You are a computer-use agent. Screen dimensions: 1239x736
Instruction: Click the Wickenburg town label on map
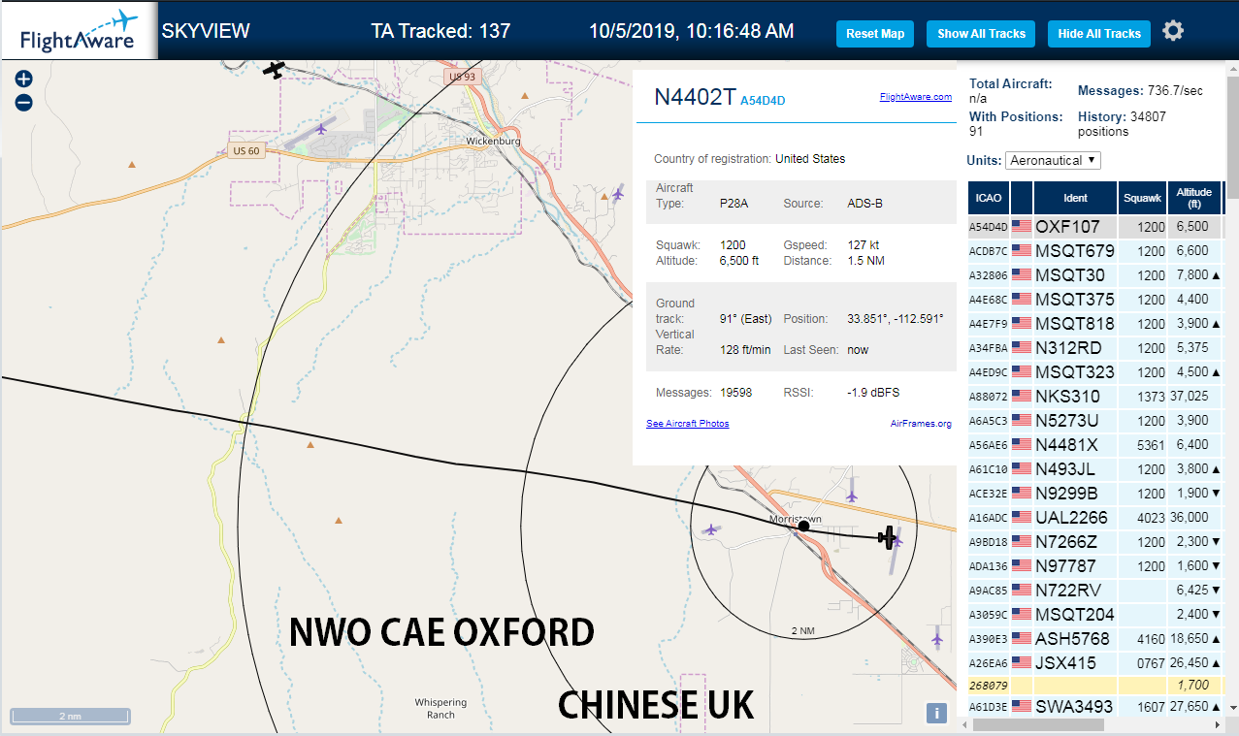493,141
